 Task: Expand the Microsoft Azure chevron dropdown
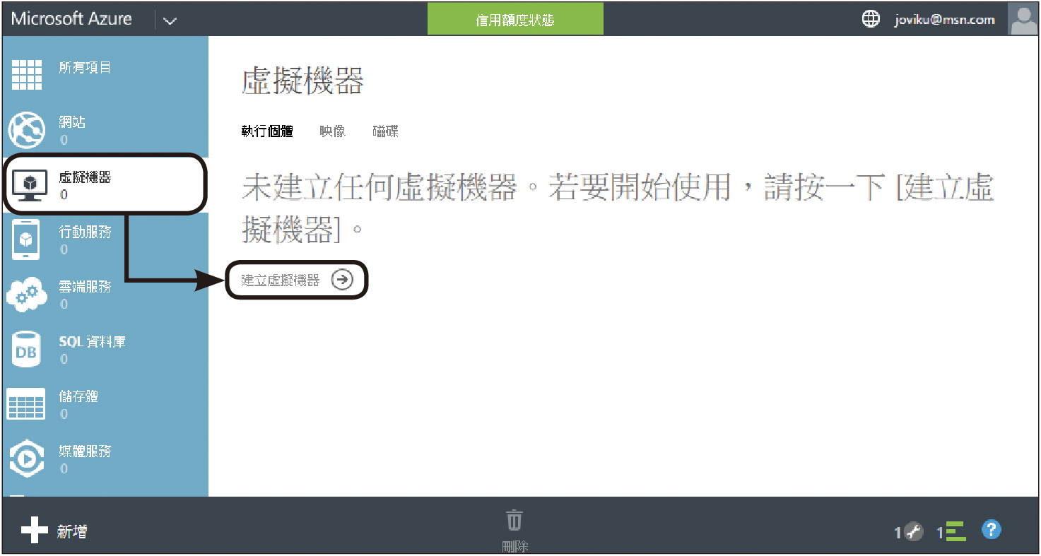tap(170, 20)
